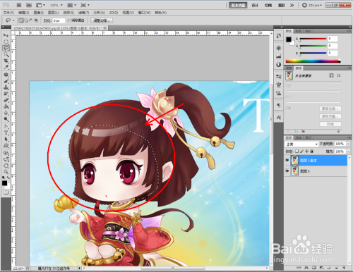Open the History panel icon in dock
Viewport: 353px width, 272px height.
[279, 36]
